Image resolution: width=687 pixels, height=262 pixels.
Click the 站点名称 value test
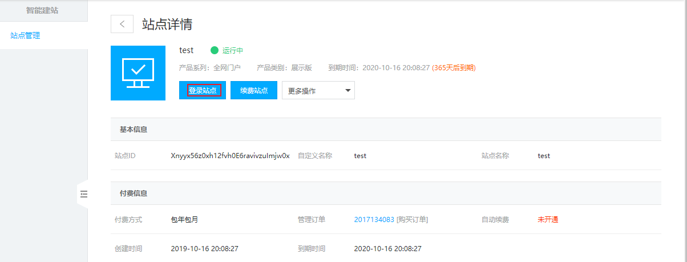click(x=544, y=155)
